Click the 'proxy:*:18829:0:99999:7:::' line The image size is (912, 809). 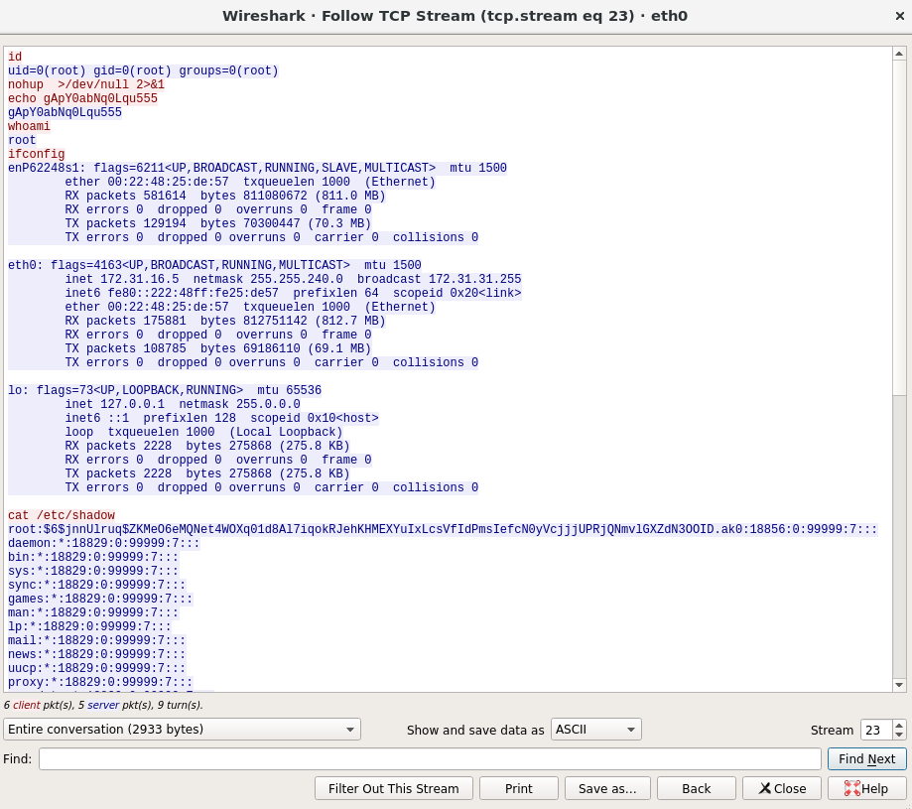coord(100,682)
